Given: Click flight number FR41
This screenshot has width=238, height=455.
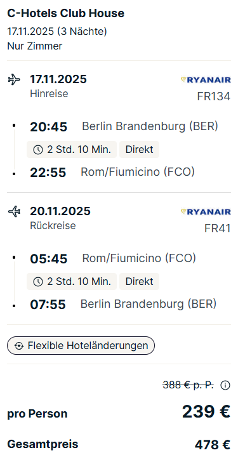Looking at the screenshot, I should point(218,228).
